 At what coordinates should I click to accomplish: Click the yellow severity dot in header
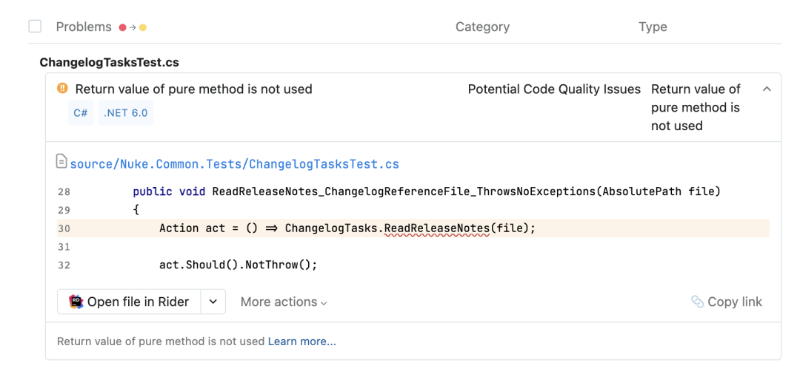[143, 27]
